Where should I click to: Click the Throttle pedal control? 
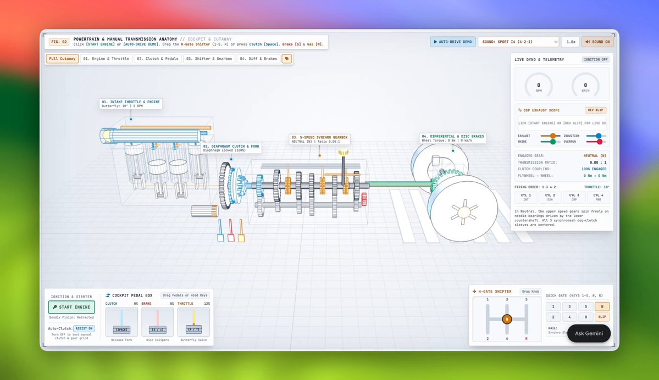tap(194, 322)
